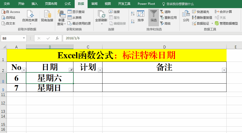242x133 pixels.
Task: Click 合并计算 consolidate
Action: 223,12
